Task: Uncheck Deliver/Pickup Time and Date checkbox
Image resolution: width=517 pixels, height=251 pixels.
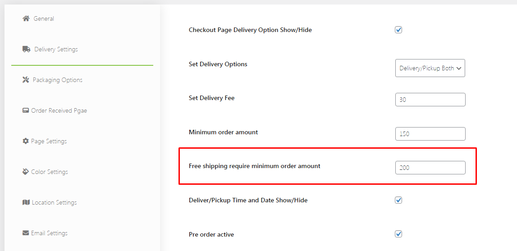Action: (x=398, y=200)
